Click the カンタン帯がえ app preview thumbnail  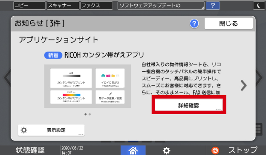(87, 86)
